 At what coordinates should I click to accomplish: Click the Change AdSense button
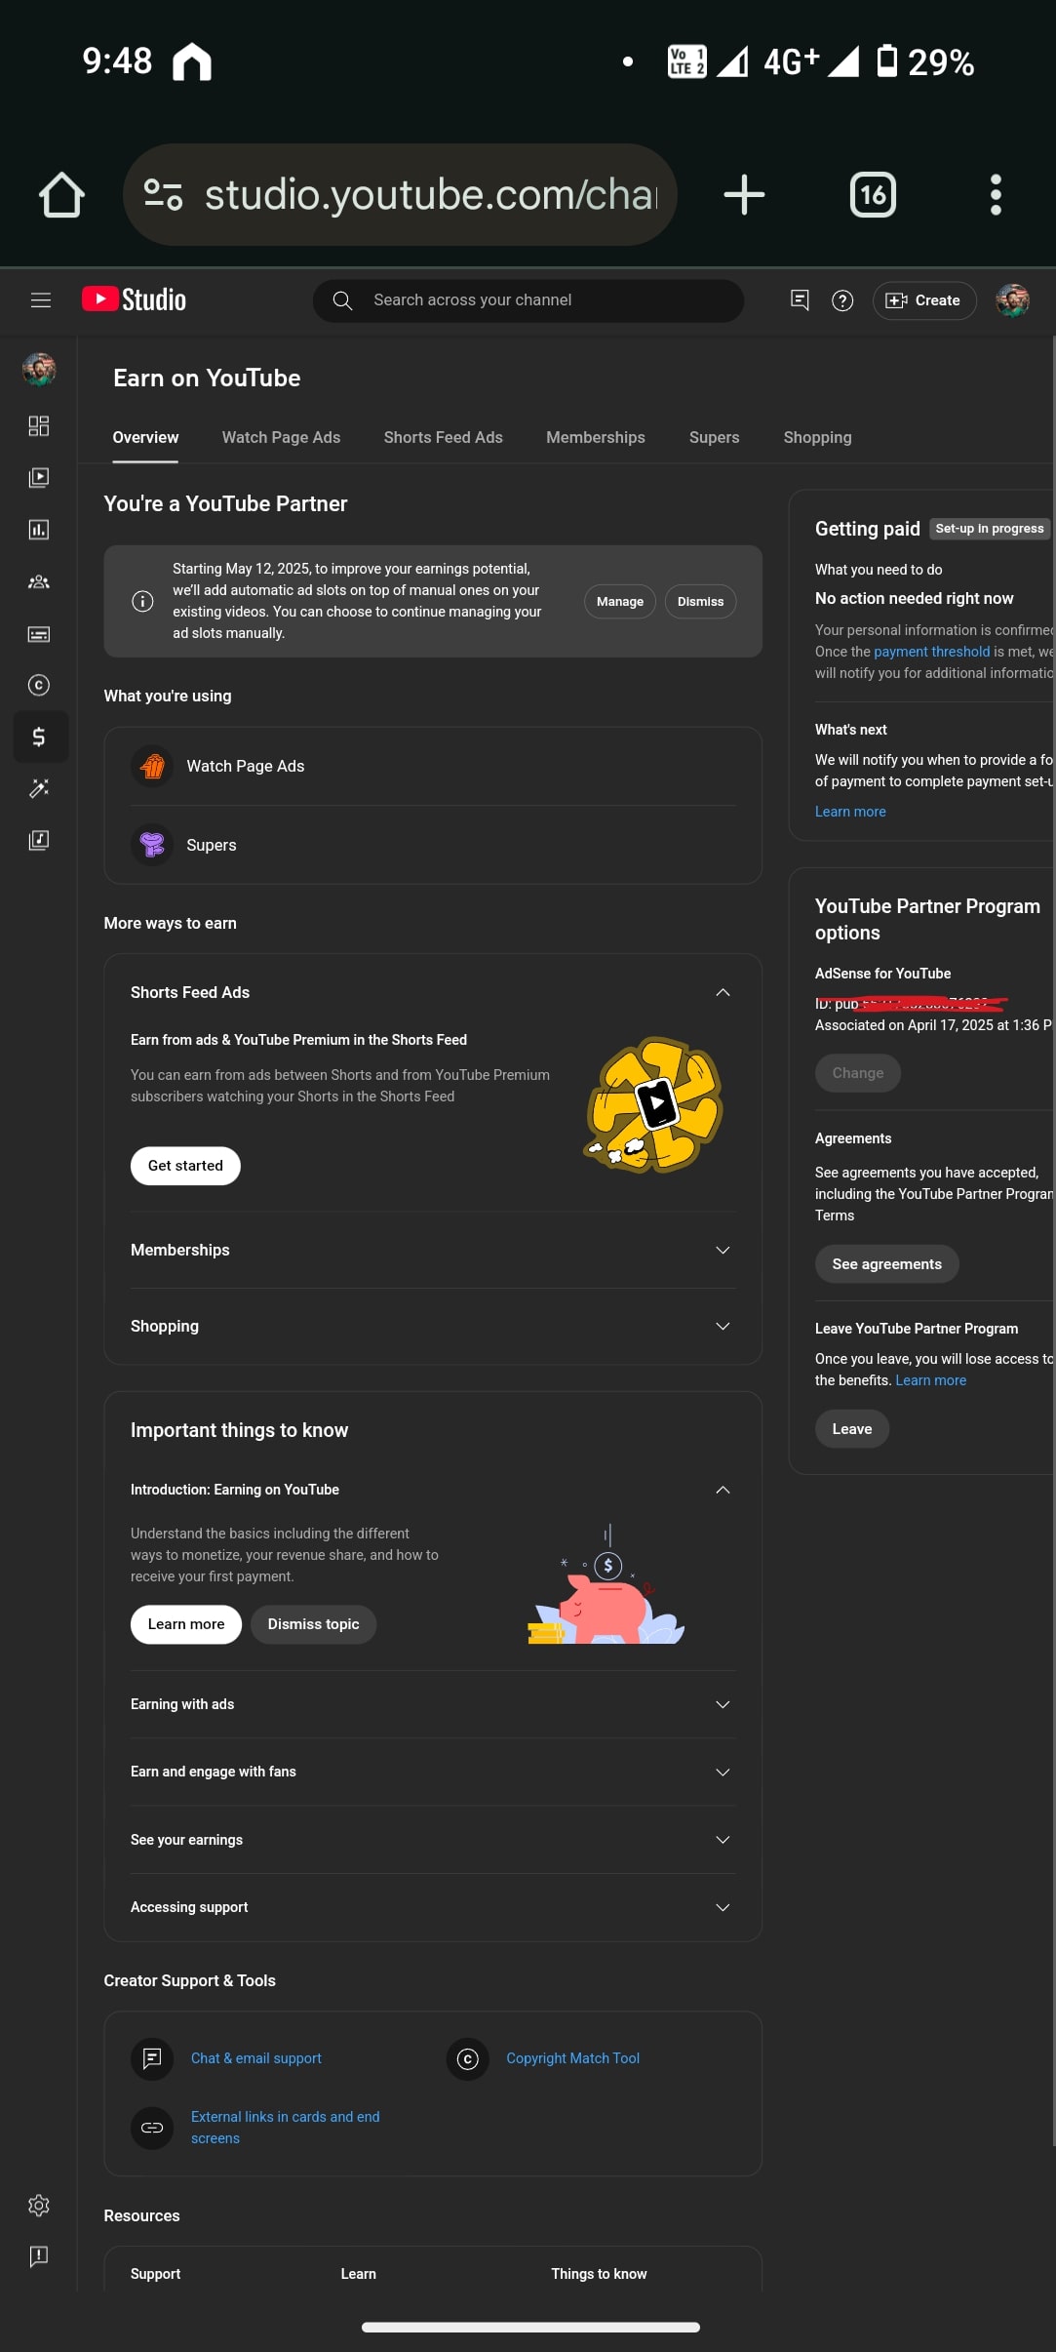tap(857, 1073)
